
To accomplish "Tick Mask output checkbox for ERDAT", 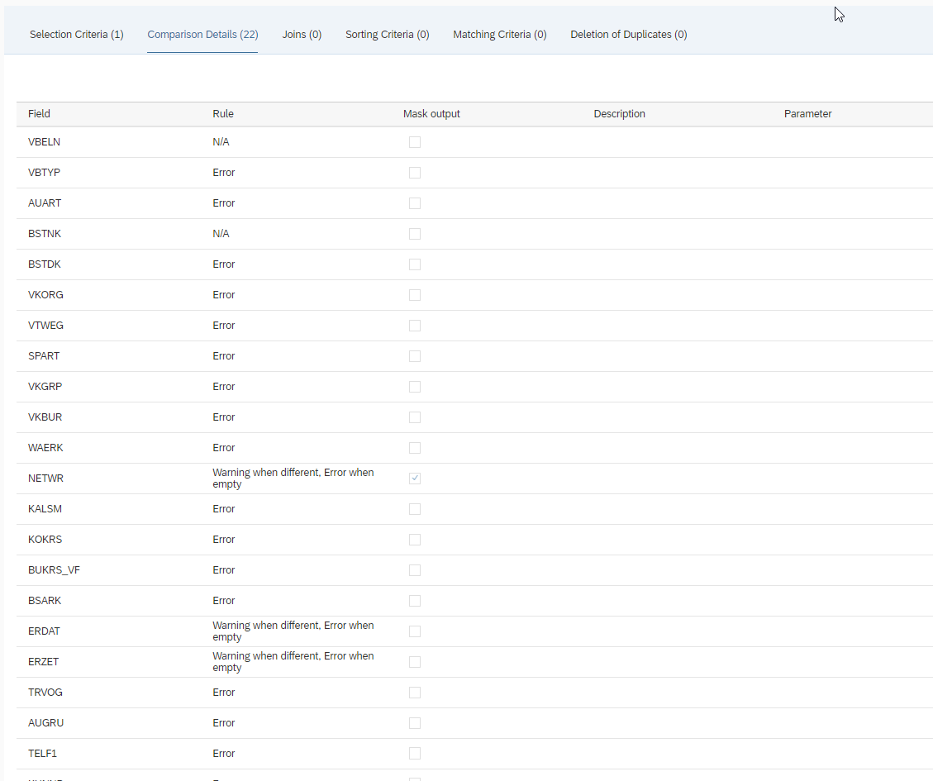I will point(415,631).
